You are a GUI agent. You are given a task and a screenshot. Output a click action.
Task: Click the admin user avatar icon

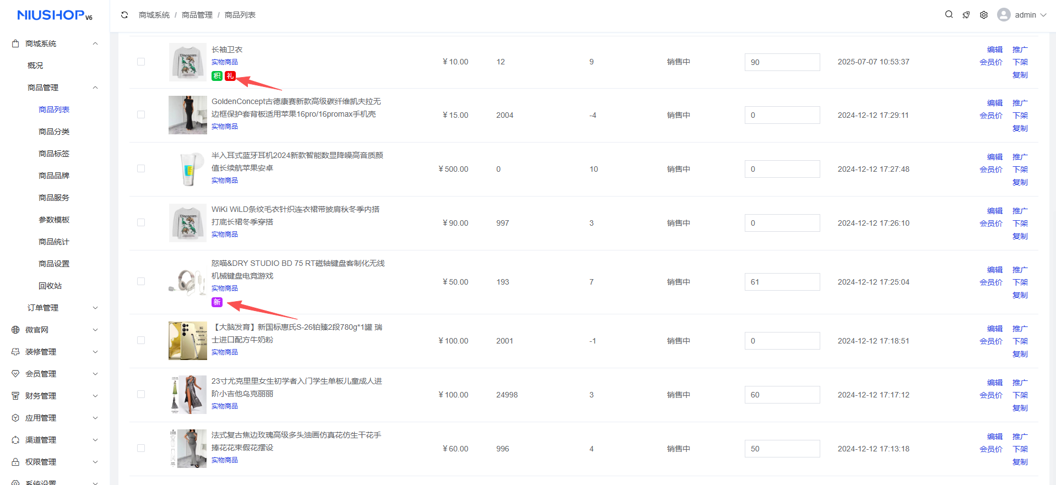point(1004,15)
